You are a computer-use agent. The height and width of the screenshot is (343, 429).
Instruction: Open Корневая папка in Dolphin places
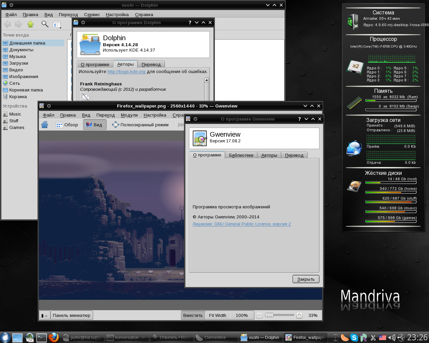coord(33,90)
